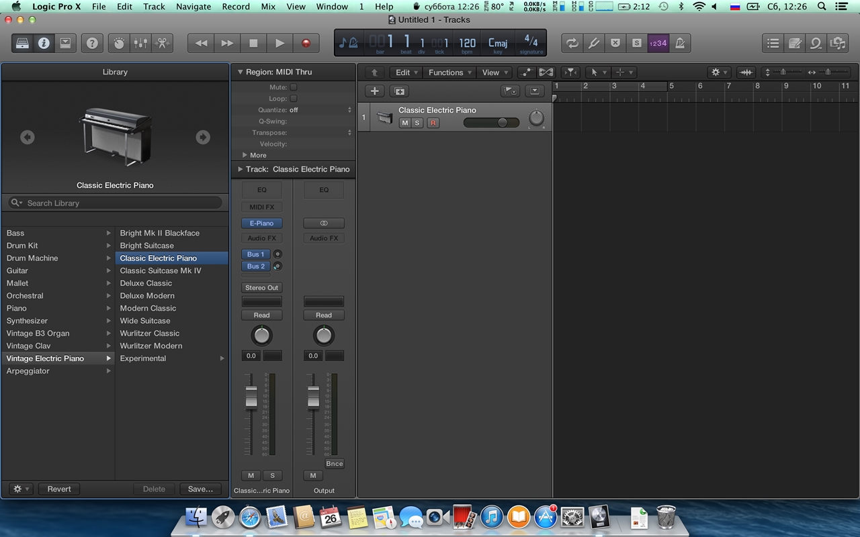Toggle the Solo S button in control bar

pyautogui.click(x=636, y=43)
